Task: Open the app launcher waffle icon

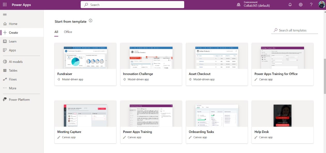Action: (x=5, y=5)
